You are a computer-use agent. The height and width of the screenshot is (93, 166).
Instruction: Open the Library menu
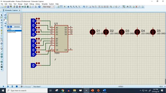pyautogui.click(x=38, y=4)
